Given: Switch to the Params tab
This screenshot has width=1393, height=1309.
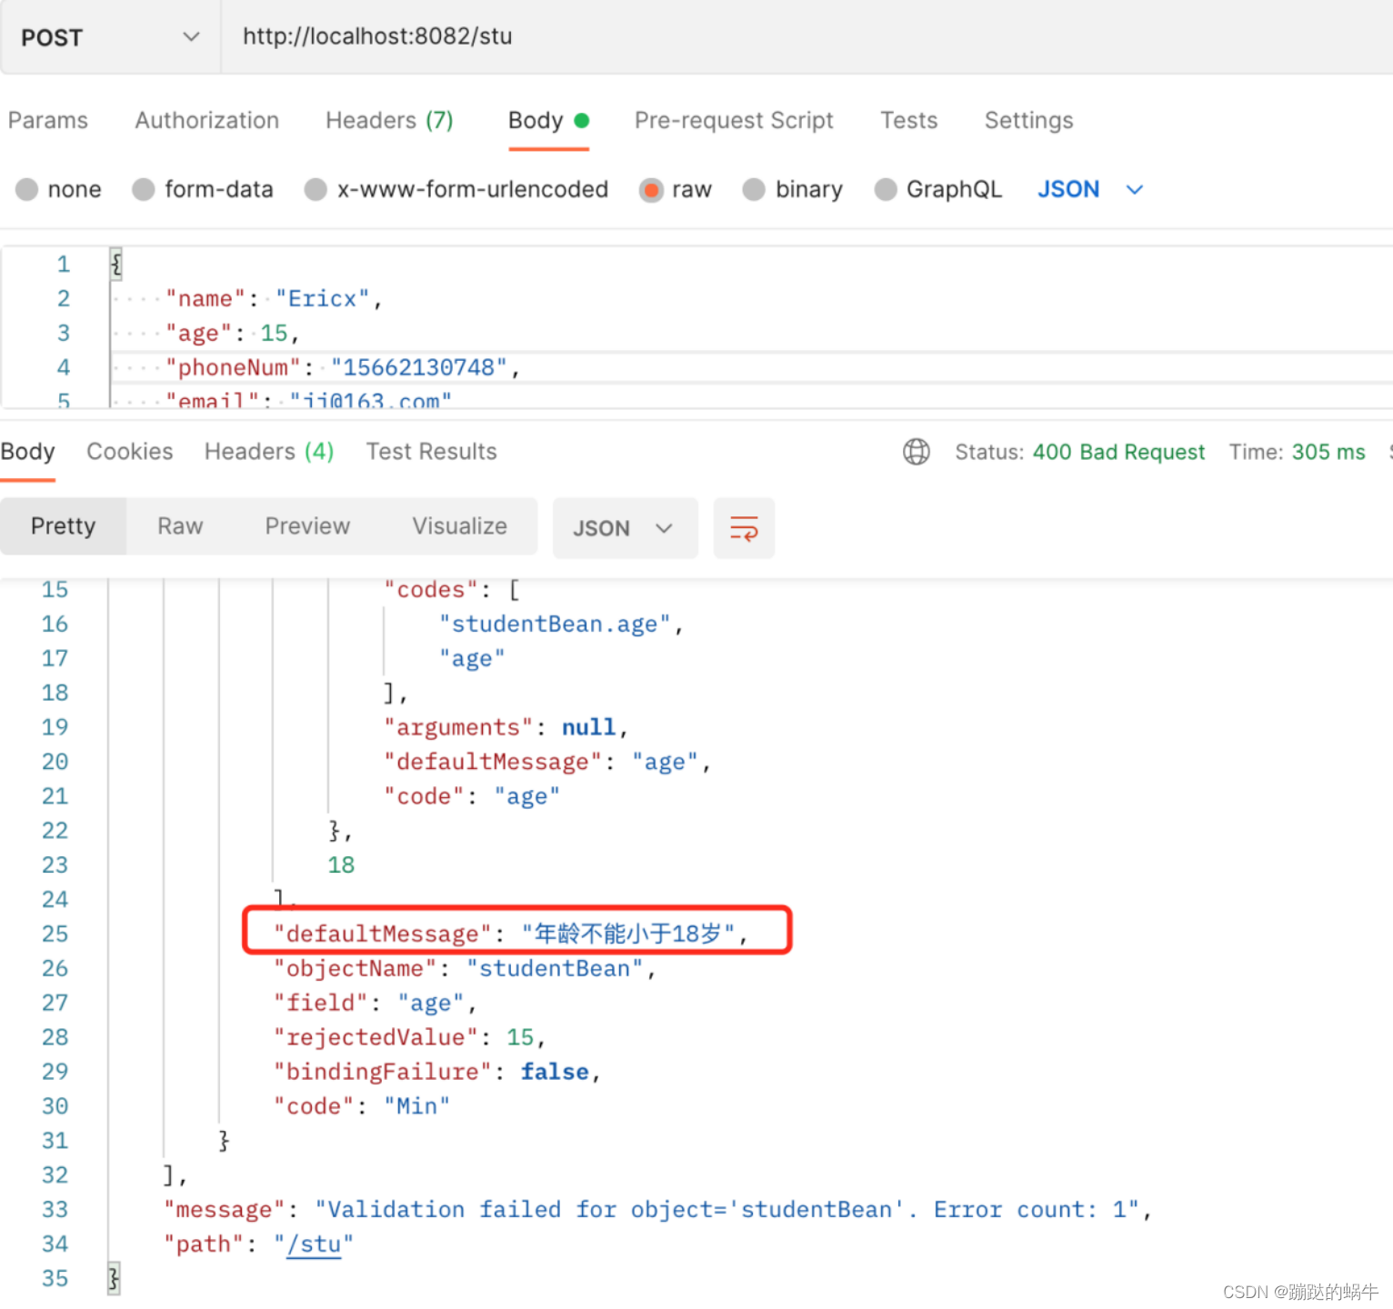Looking at the screenshot, I should click(48, 120).
